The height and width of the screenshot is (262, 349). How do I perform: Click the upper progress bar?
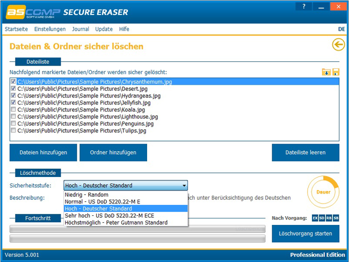click(x=137, y=229)
